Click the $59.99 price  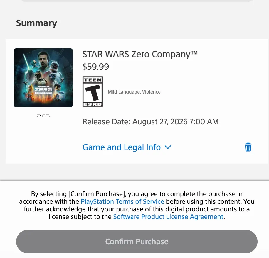[96, 67]
